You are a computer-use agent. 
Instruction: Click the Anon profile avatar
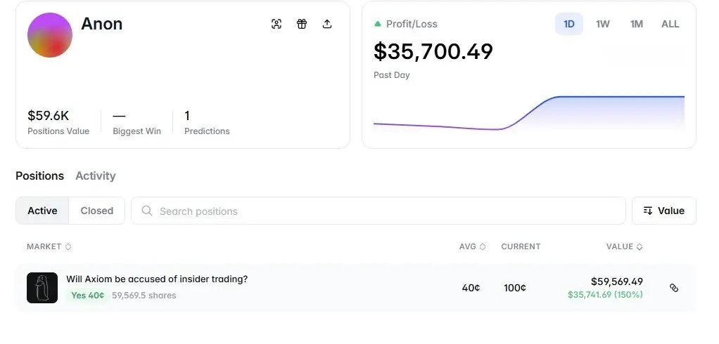(x=50, y=35)
